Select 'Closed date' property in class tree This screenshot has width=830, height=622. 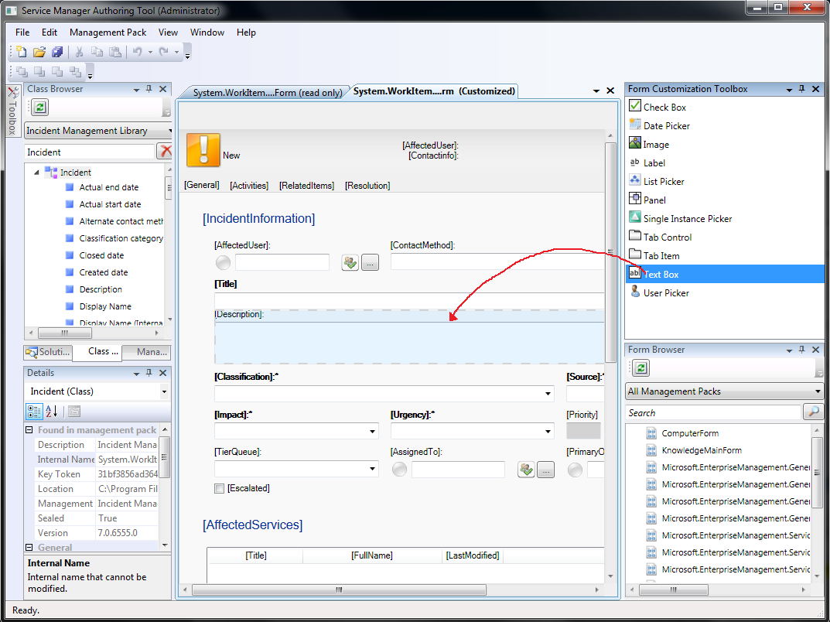pos(101,255)
